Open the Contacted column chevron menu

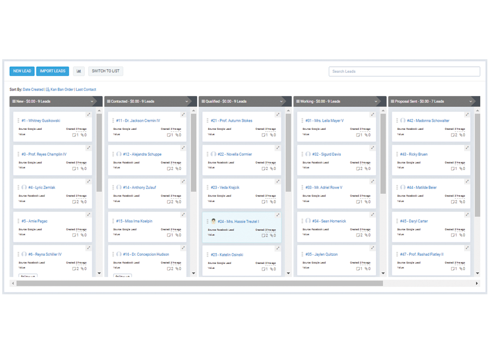pos(186,102)
